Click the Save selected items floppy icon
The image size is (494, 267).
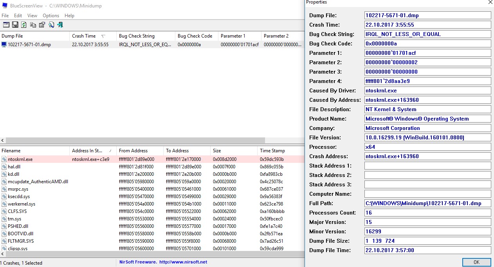tap(15, 25)
